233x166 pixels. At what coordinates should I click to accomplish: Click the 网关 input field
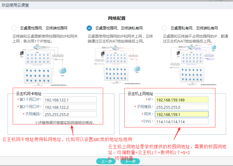[x=181, y=114]
